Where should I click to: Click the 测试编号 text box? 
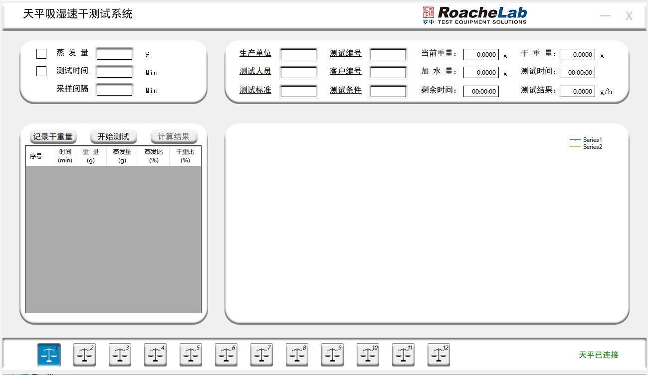[x=388, y=54]
